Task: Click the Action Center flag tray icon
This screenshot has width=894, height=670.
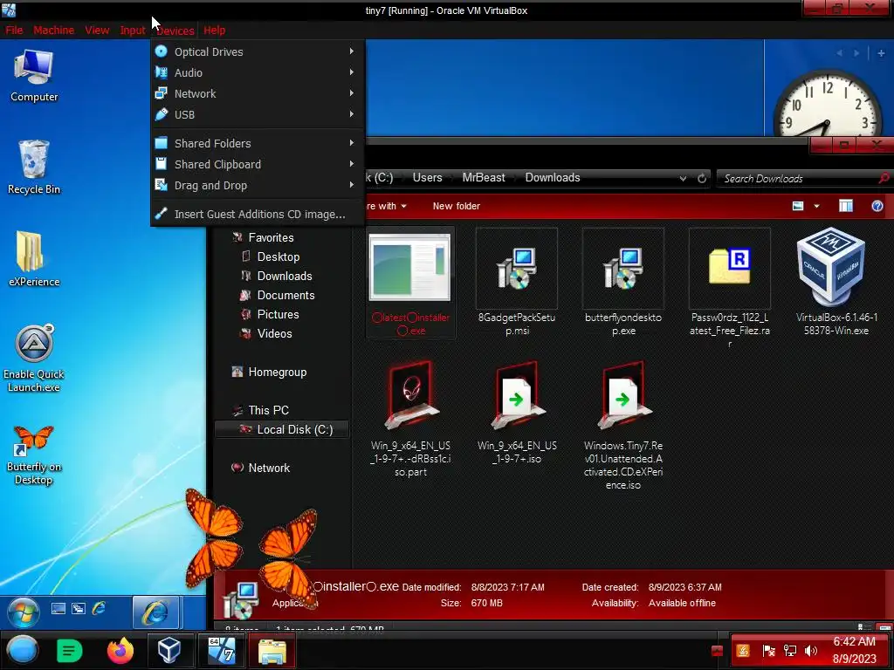Action: click(768, 651)
